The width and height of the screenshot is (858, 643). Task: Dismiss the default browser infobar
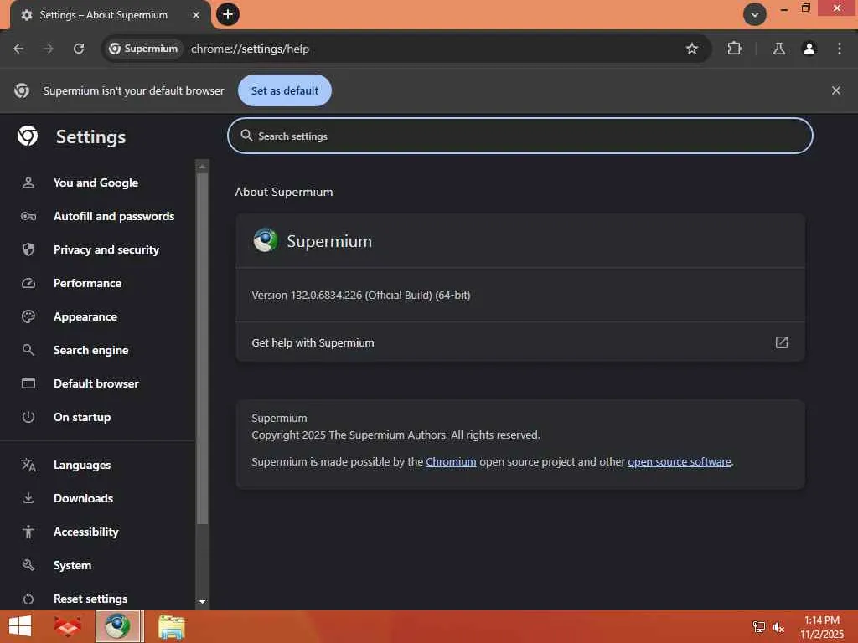click(x=835, y=90)
